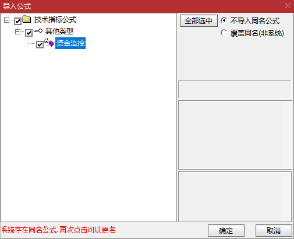This screenshot has width=294, height=239.
Task: Click the key-shaped icon next to 其他类型
Action: (x=38, y=31)
